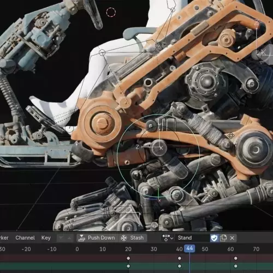Click the rig control shape icon right of spring

coord(231,135)
